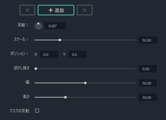Click the 幅 width slider handle

point(85,83)
